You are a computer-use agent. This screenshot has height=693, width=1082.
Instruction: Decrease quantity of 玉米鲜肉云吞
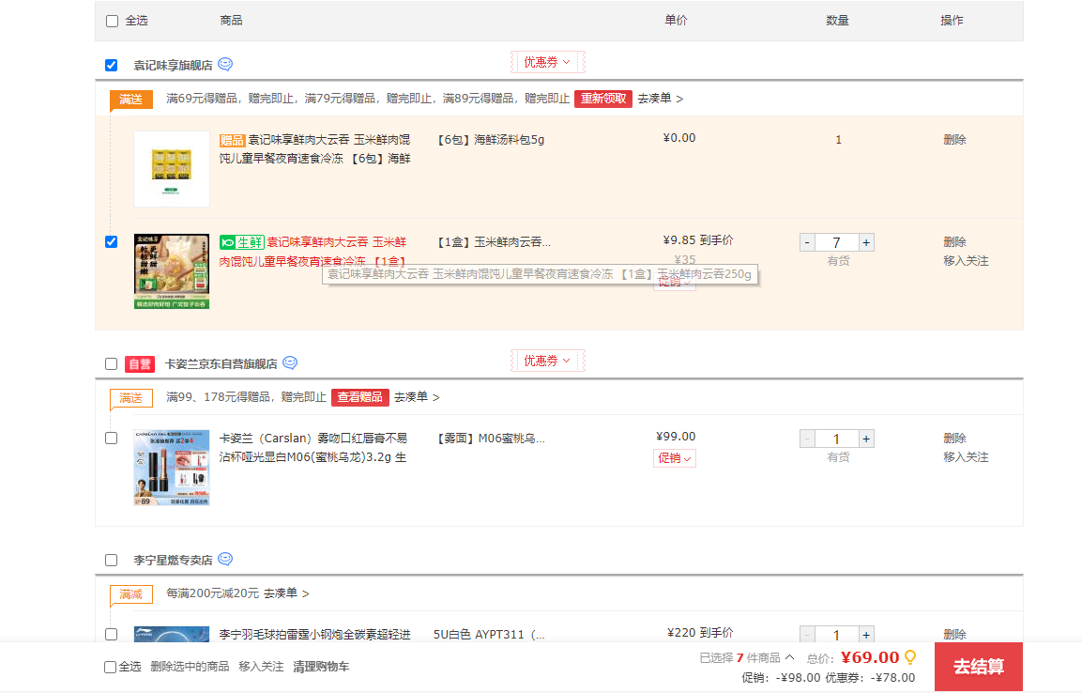[807, 242]
